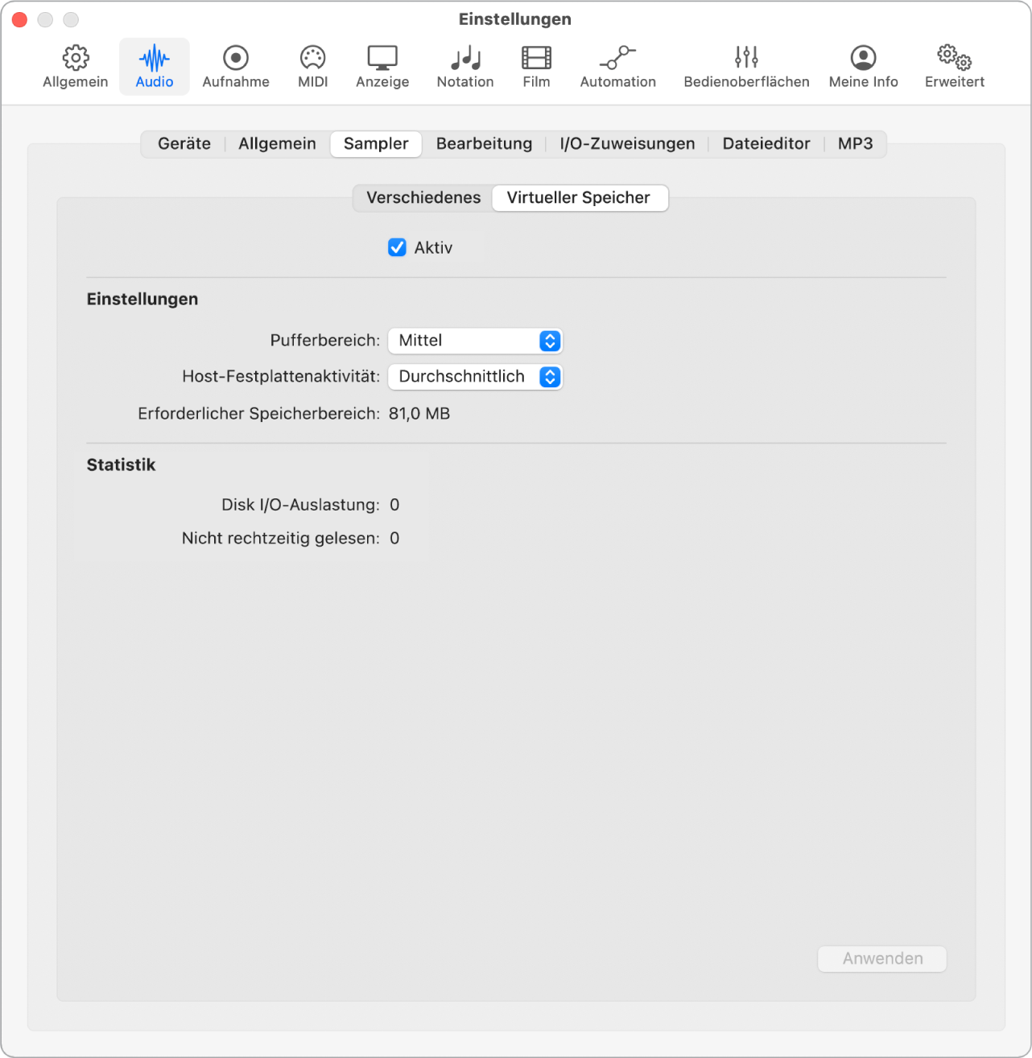This screenshot has height=1058, width=1032.
Task: Switch to the I/O-Zuweisungen tab
Action: click(627, 144)
